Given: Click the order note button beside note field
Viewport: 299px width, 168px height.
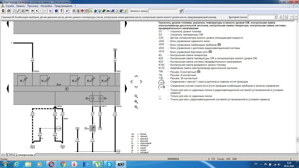Looking at the screenshot, I should 181,11.
